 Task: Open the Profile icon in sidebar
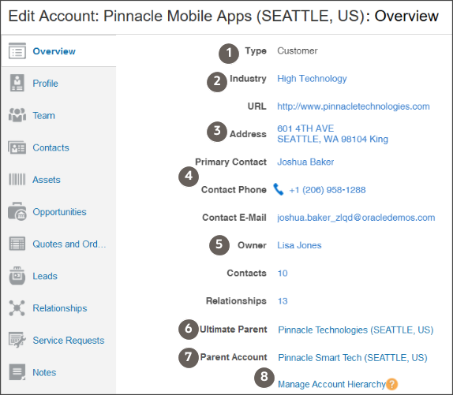click(17, 83)
